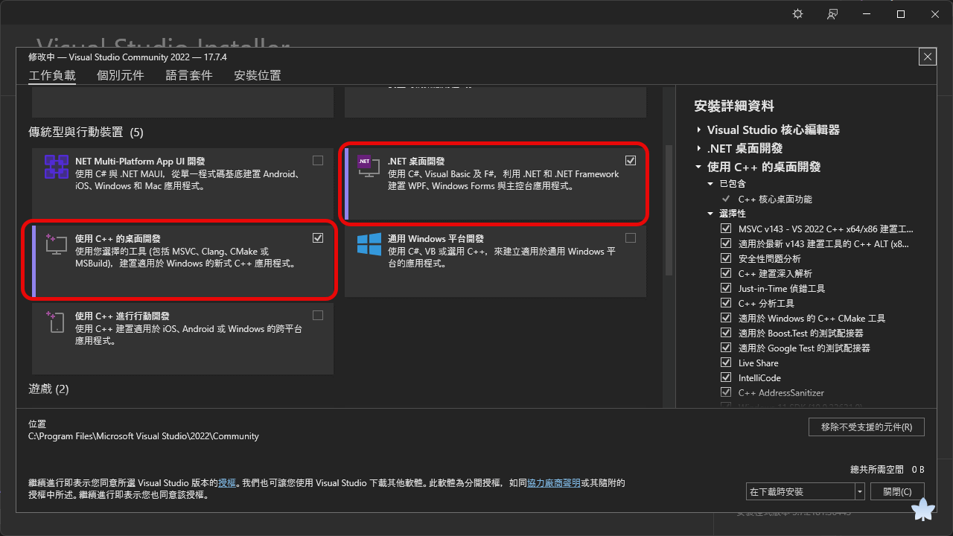Toggle the C++ ALT v143 component checkbox
Screen dimensions: 953x536
click(726, 243)
